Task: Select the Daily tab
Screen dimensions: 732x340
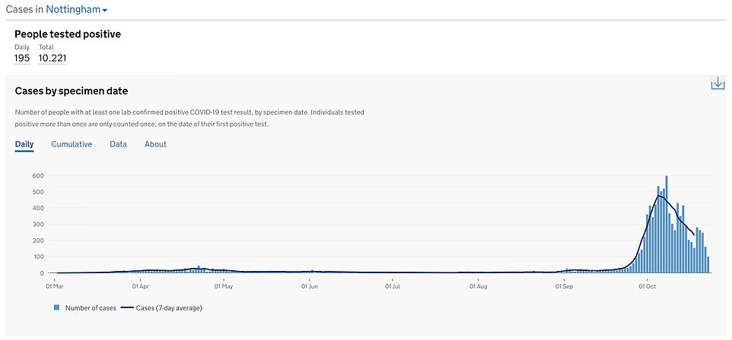Action: point(24,144)
